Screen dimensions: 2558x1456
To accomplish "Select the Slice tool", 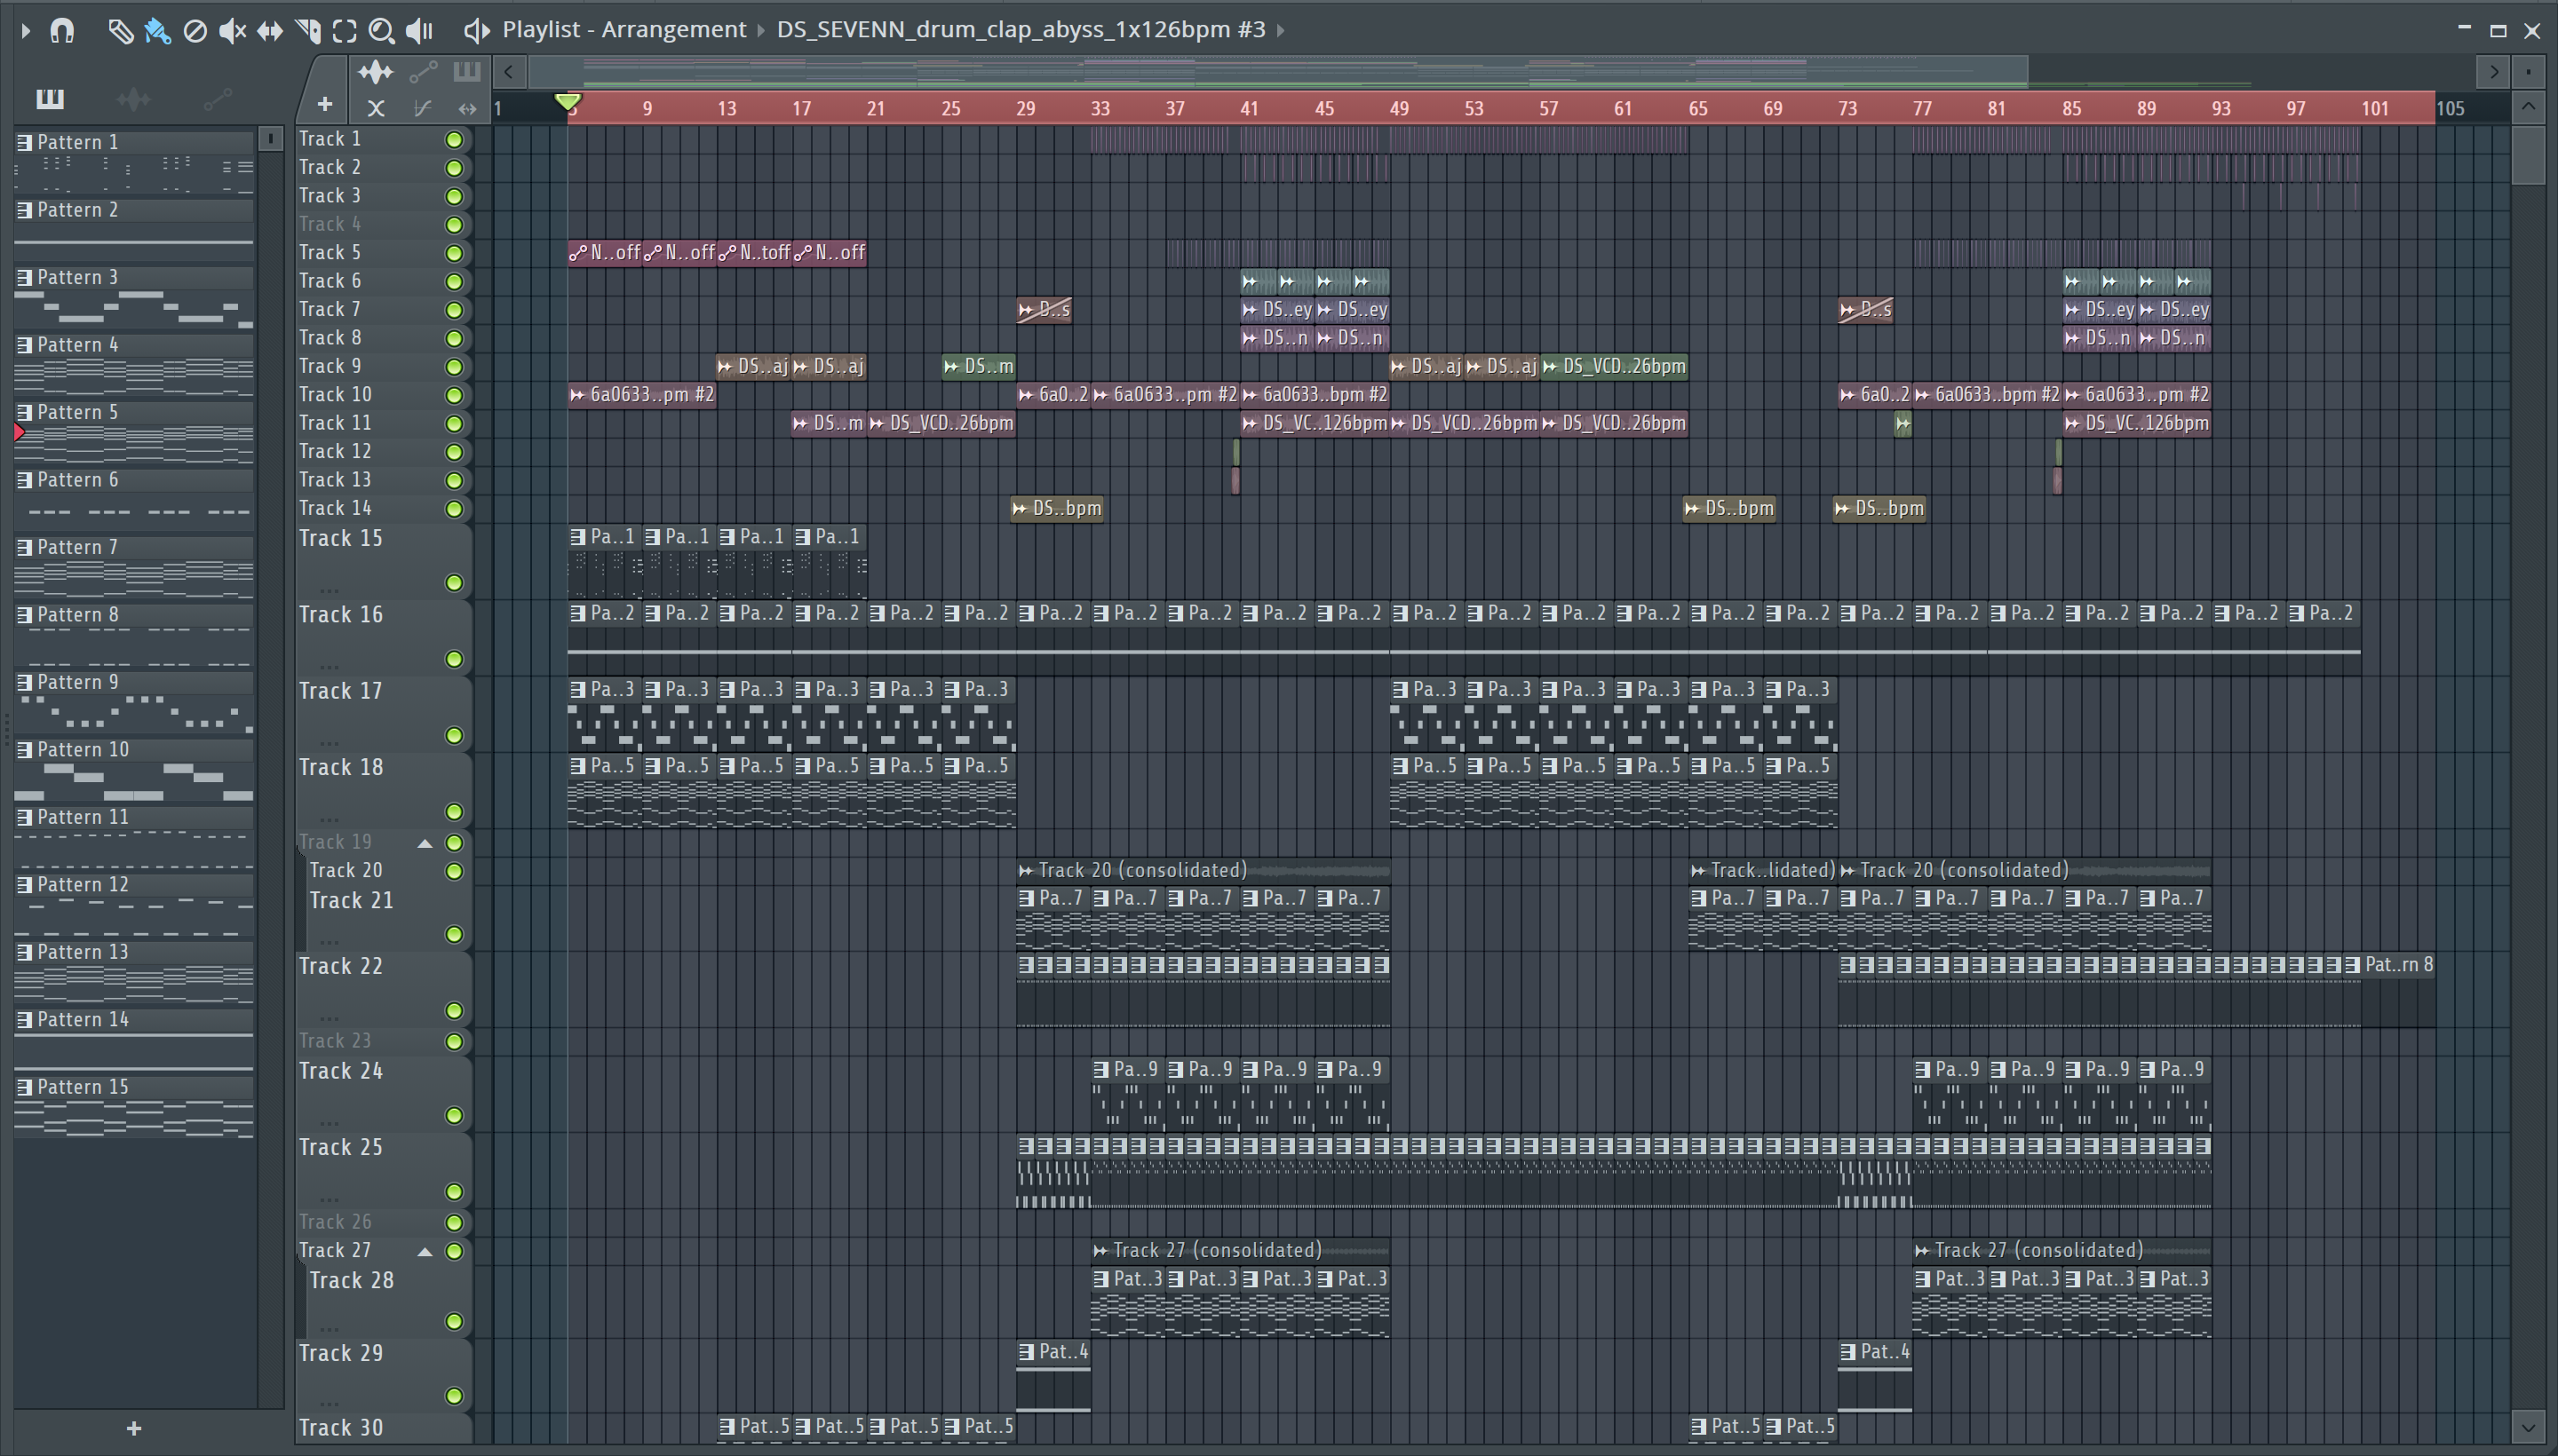I will coord(308,31).
